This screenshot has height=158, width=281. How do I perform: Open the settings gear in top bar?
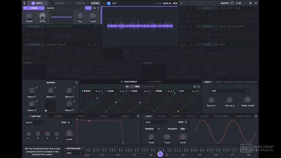250,3
